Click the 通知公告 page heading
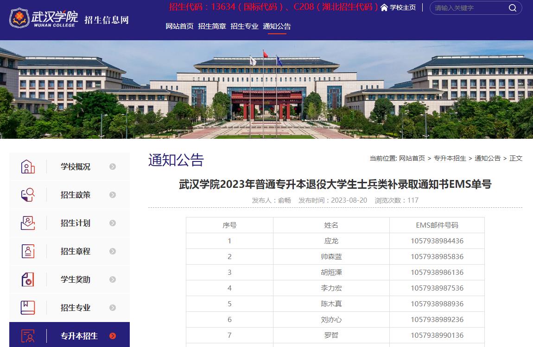This screenshot has height=347, width=533. pyautogui.click(x=176, y=160)
